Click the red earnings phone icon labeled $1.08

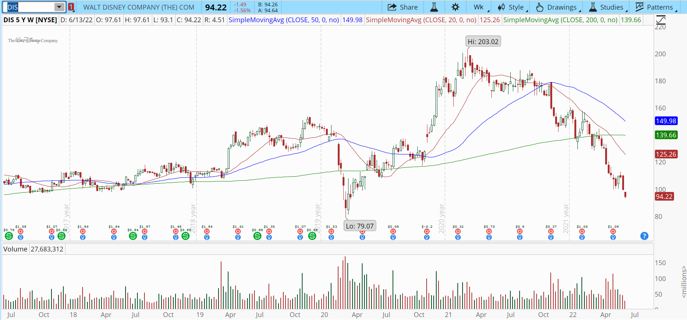[613, 231]
